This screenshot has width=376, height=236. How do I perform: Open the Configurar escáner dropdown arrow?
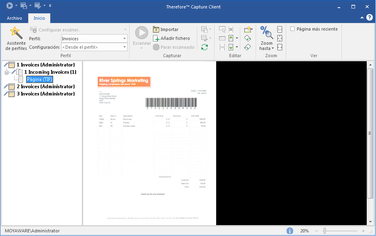(x=125, y=30)
